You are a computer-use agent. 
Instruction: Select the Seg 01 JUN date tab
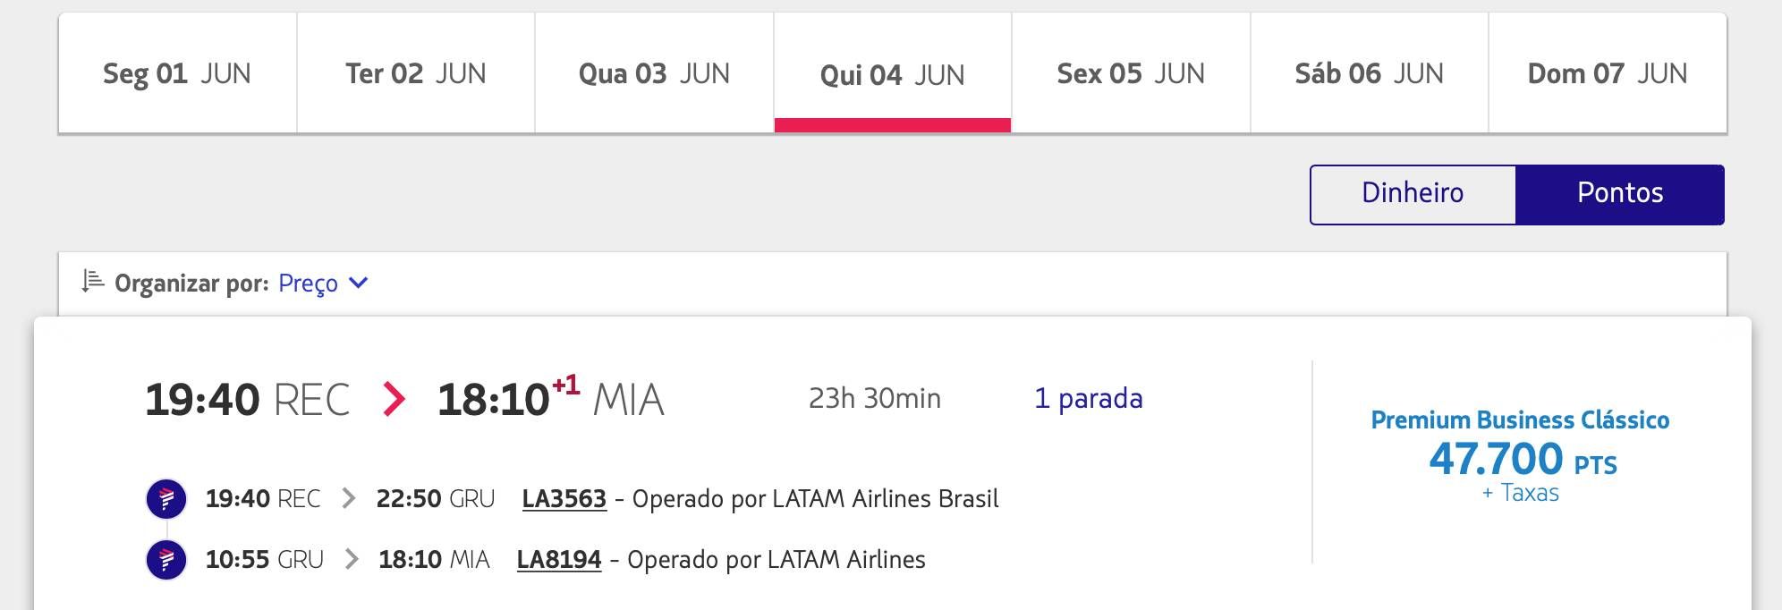point(177,73)
